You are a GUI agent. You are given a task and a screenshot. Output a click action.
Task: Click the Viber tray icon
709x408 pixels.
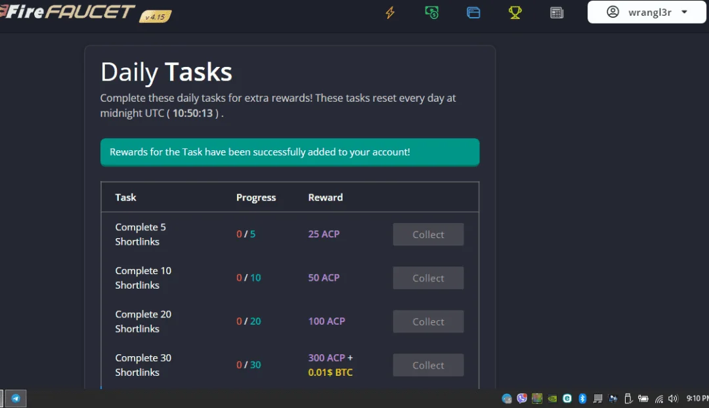tap(522, 398)
